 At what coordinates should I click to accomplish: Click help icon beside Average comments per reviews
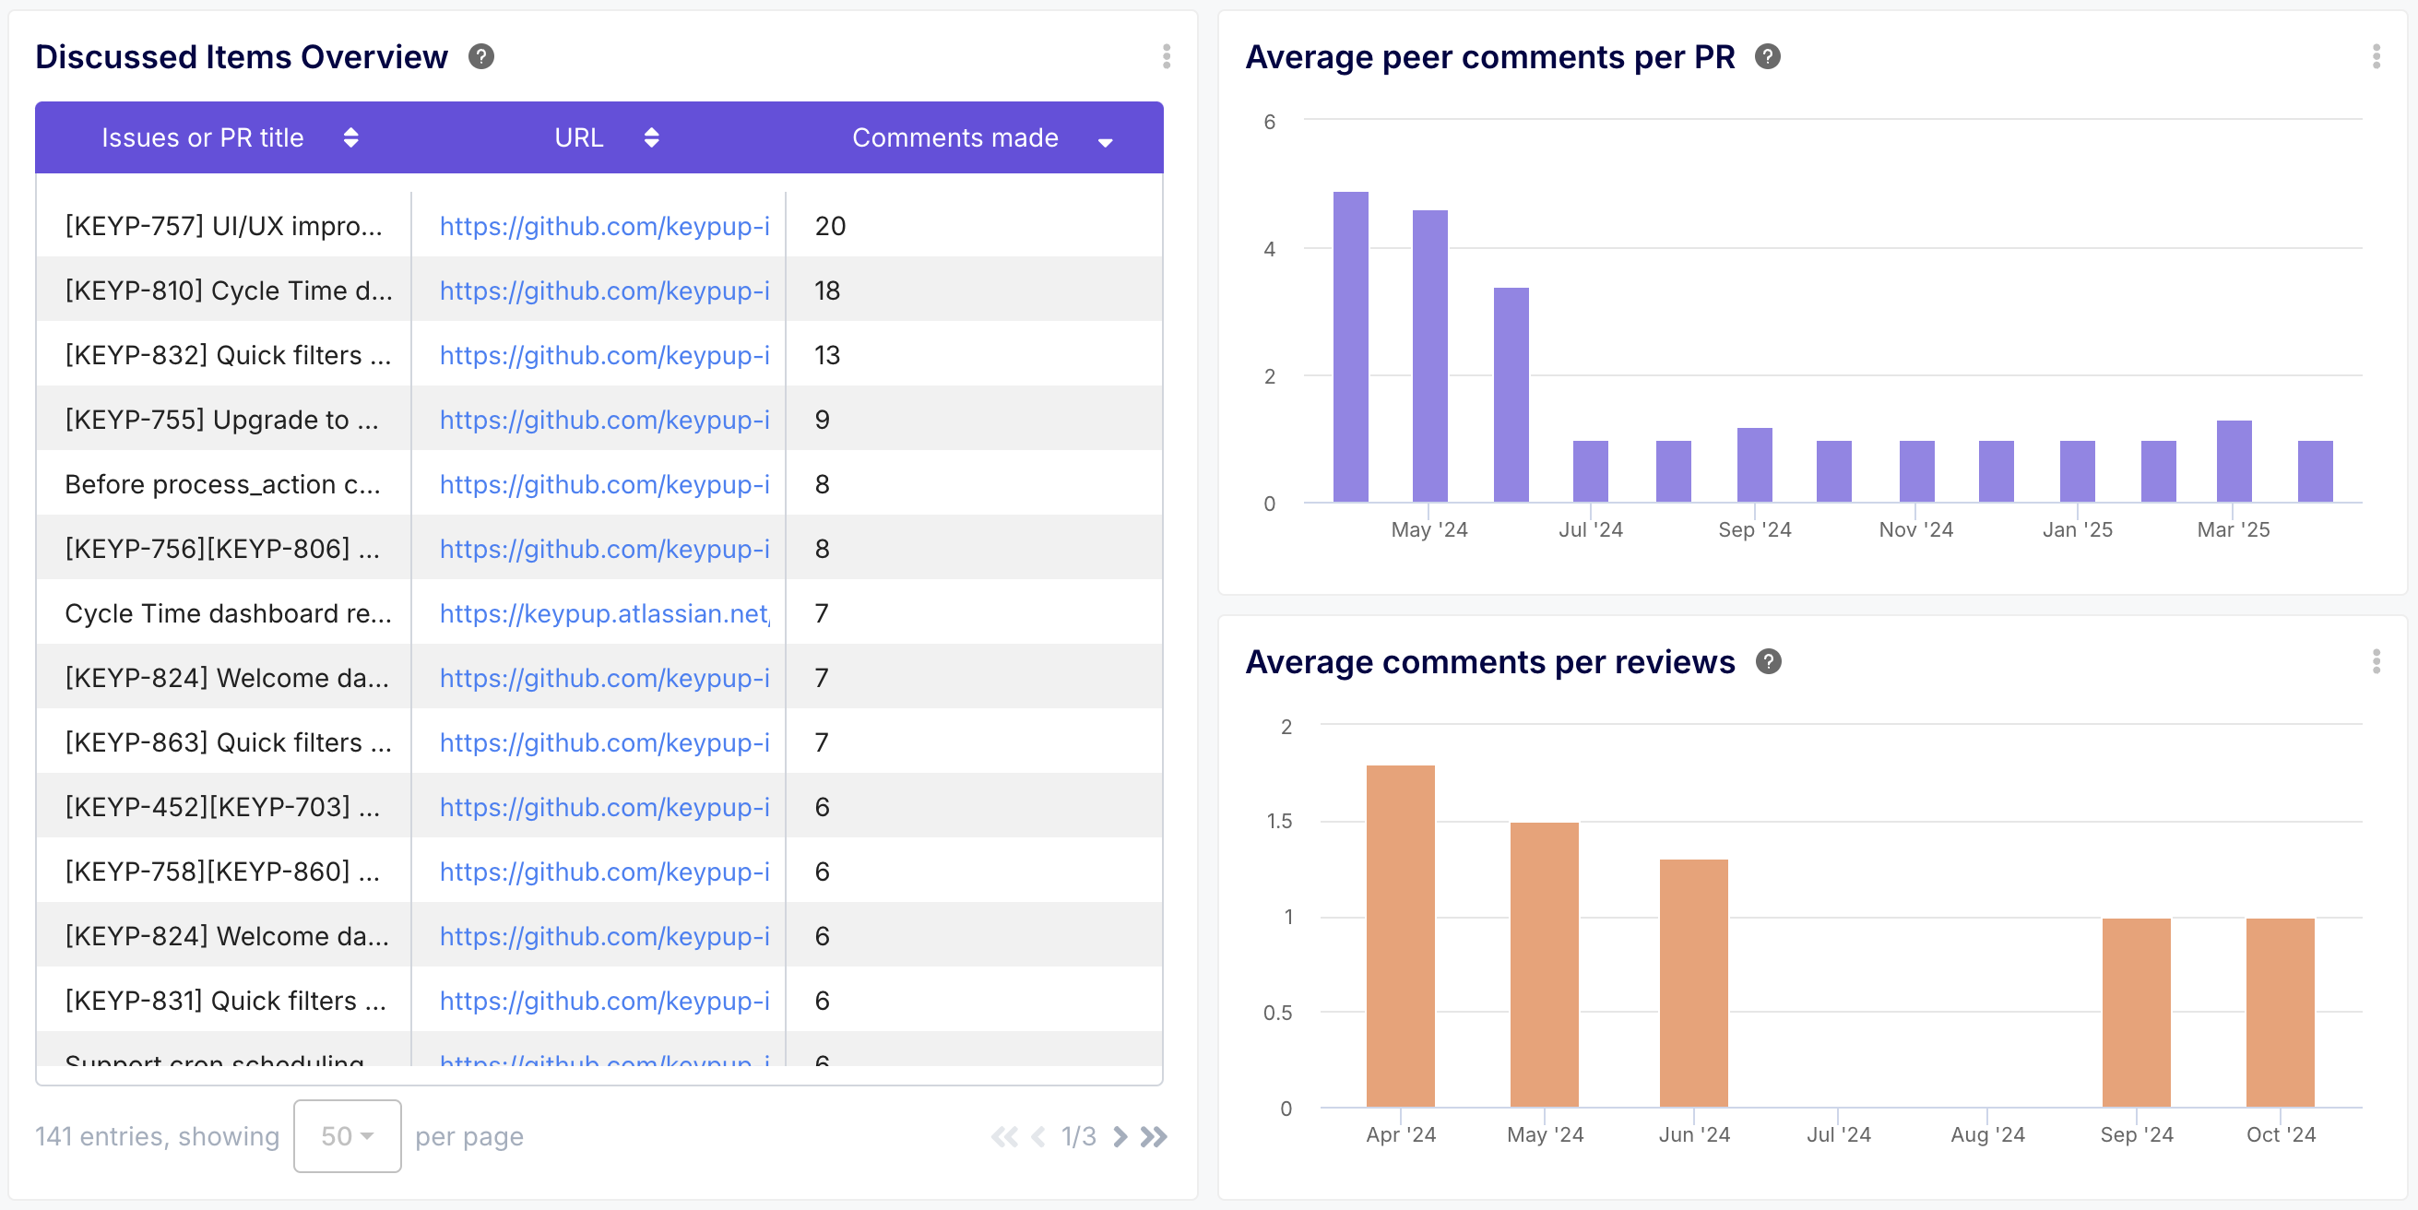tap(1768, 662)
